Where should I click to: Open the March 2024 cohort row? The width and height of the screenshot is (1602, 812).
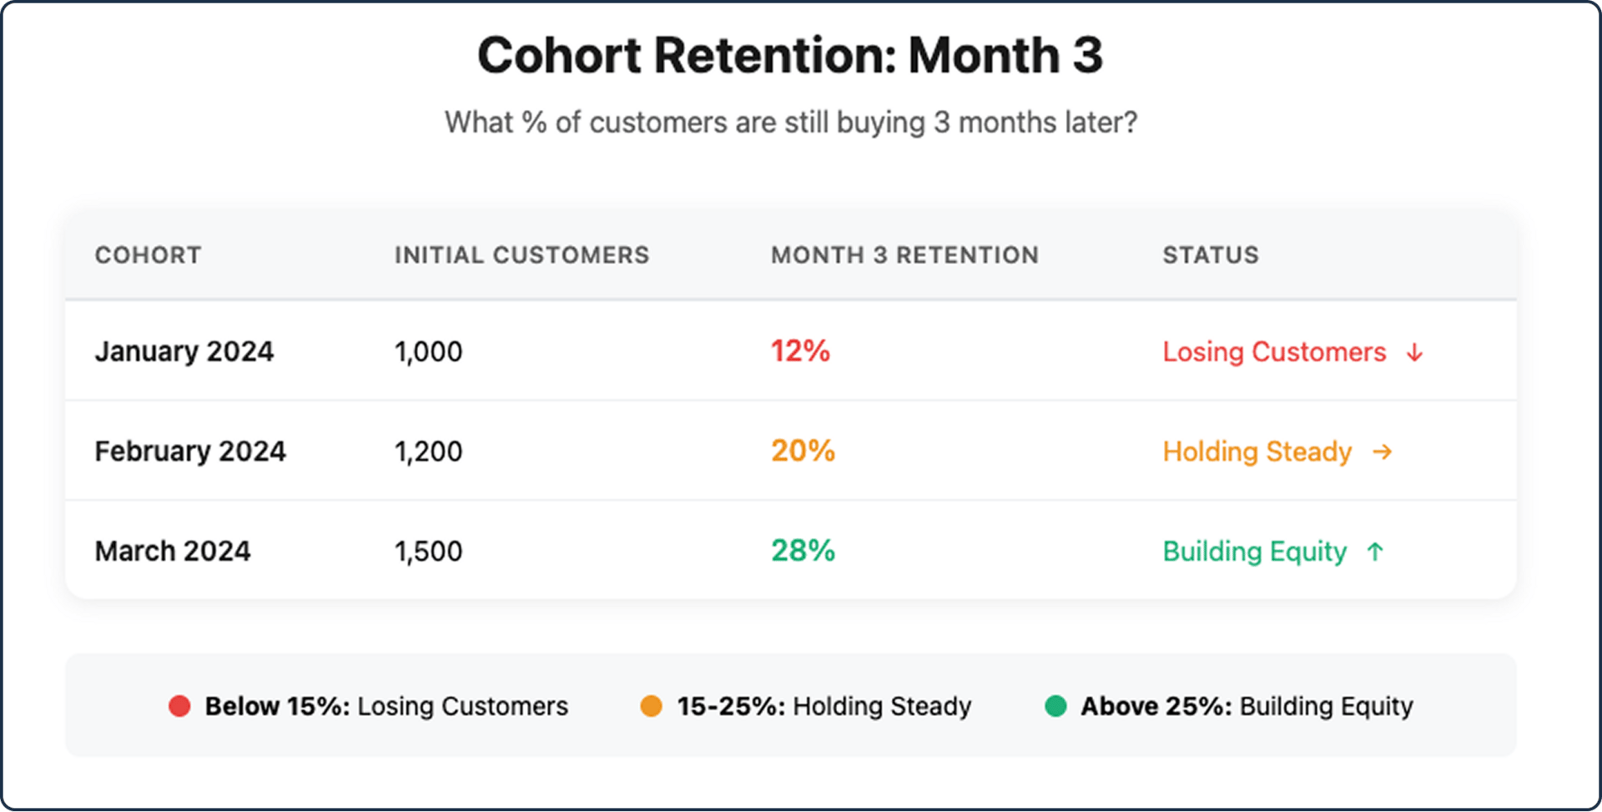(791, 550)
